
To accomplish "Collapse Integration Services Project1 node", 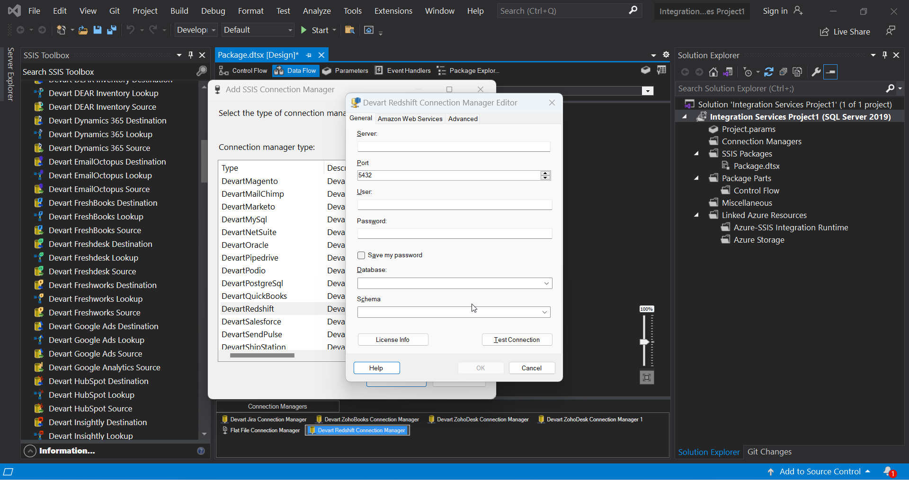I will click(685, 117).
